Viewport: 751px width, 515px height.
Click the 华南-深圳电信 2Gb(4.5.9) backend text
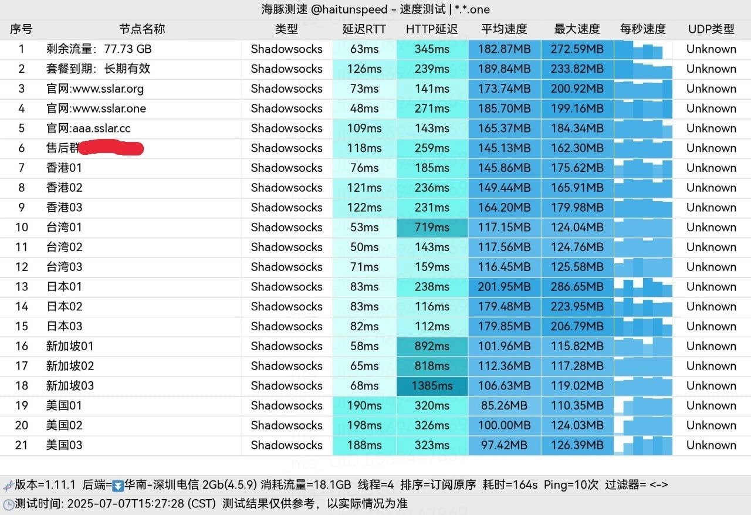coord(190,486)
